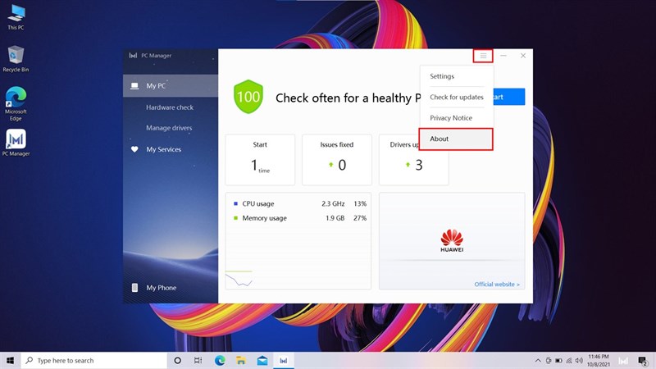Click the Memory usage row
Screen dimensions: 656x369
pos(299,218)
